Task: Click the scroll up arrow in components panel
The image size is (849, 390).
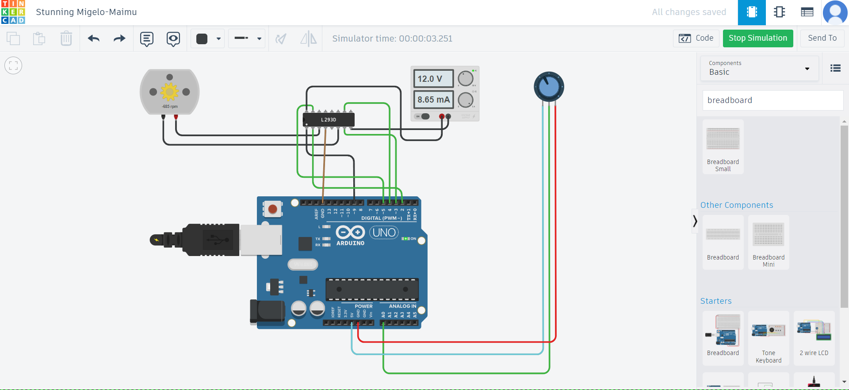Action: click(844, 121)
